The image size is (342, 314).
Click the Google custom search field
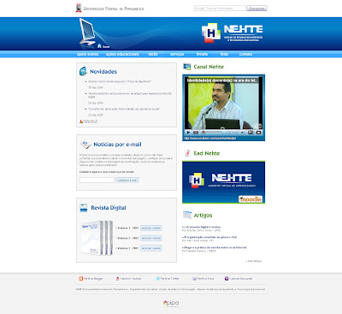coord(220,9)
